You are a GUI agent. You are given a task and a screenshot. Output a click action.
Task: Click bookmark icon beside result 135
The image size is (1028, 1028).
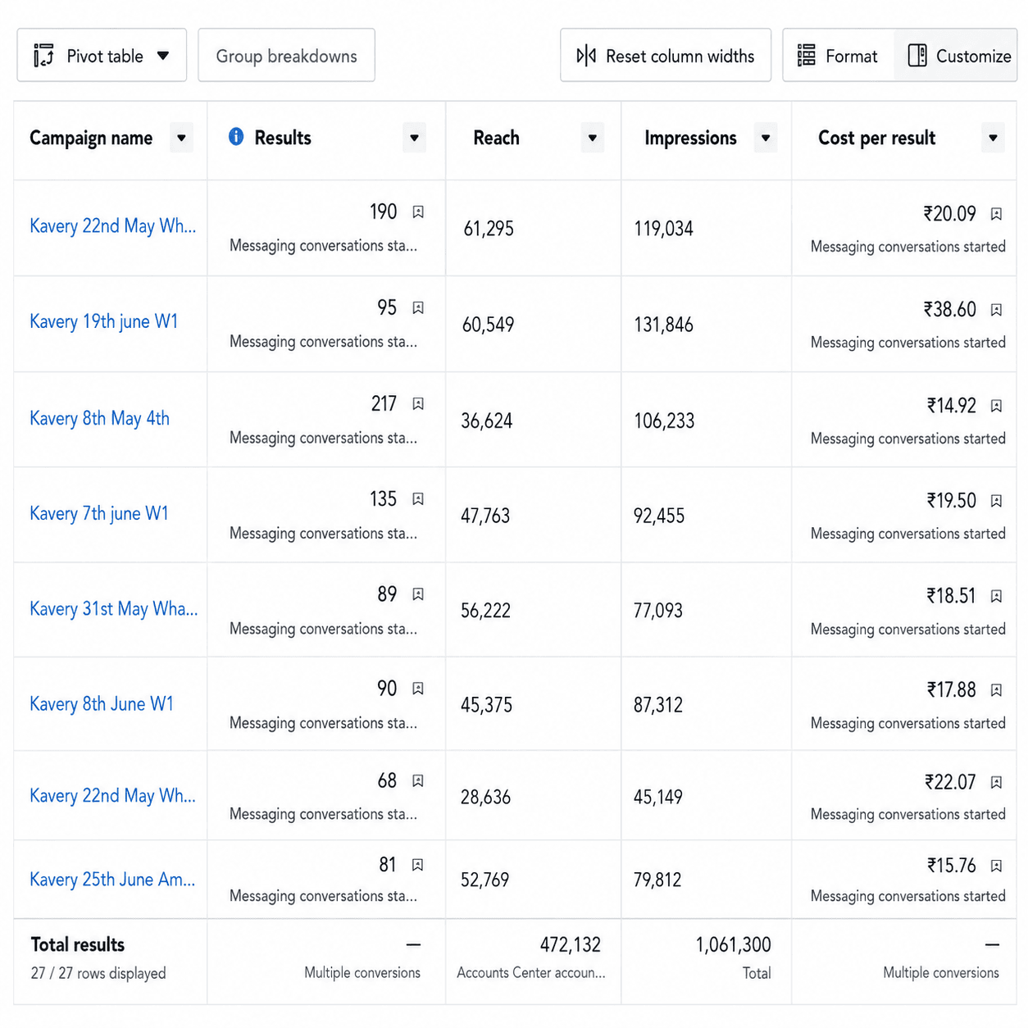[x=418, y=498]
